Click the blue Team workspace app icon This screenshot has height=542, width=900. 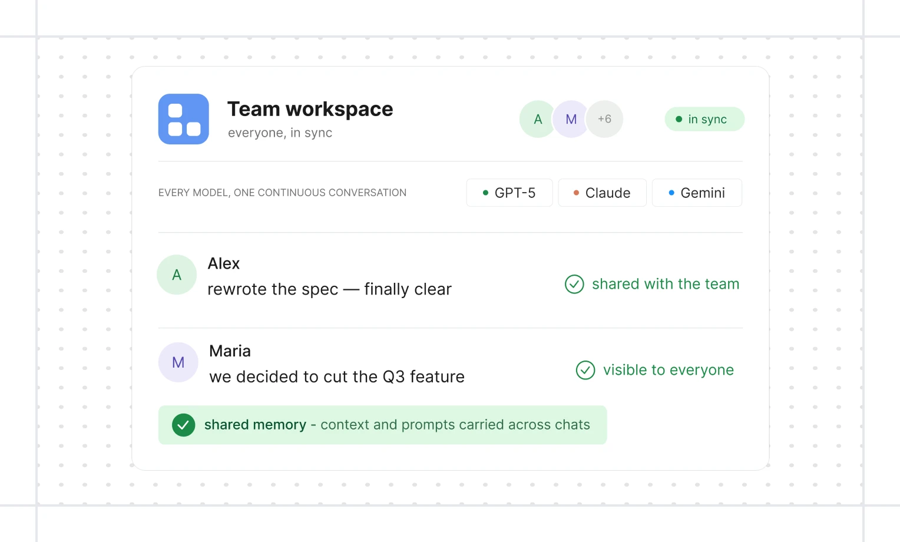(x=184, y=119)
